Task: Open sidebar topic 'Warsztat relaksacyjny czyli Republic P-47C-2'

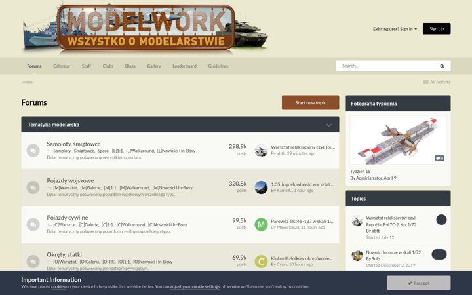Action: click(x=391, y=221)
